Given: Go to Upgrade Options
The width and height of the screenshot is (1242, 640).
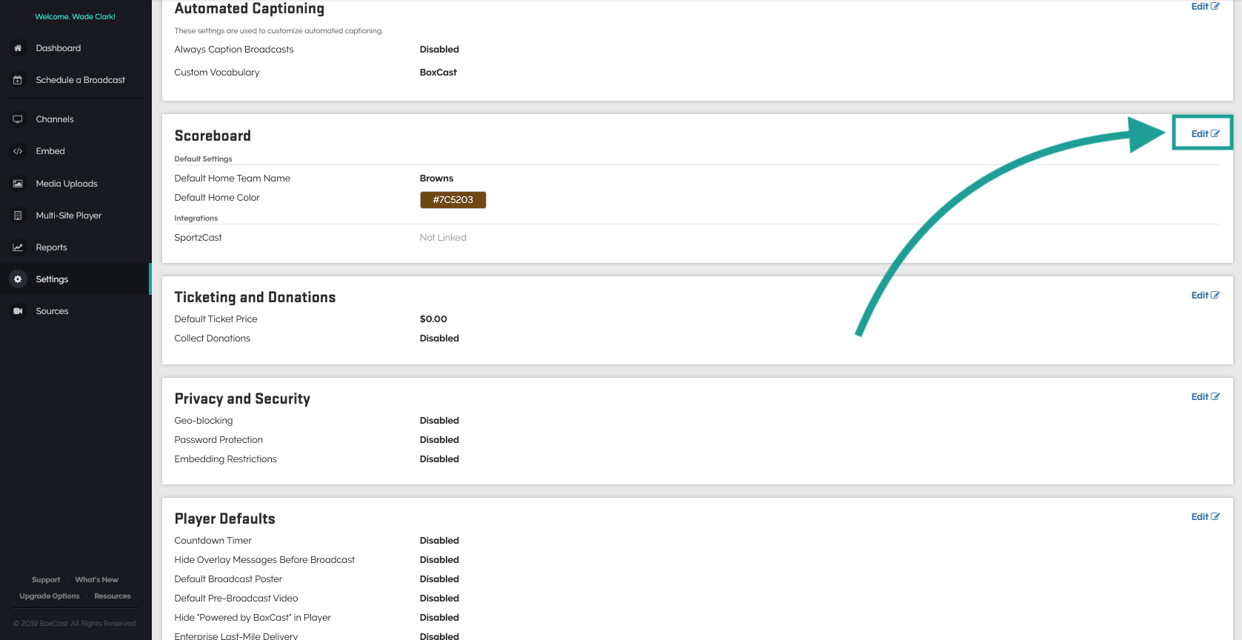Looking at the screenshot, I should (50, 596).
